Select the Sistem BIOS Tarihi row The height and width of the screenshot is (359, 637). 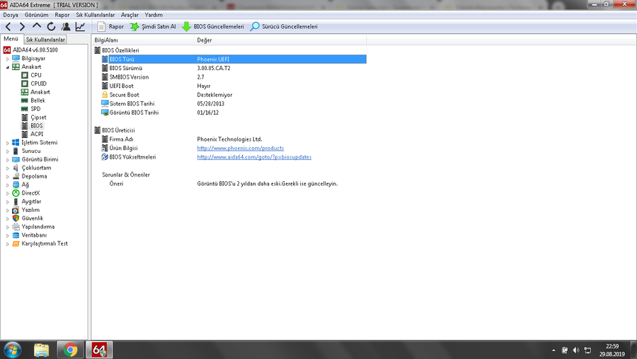(x=234, y=104)
